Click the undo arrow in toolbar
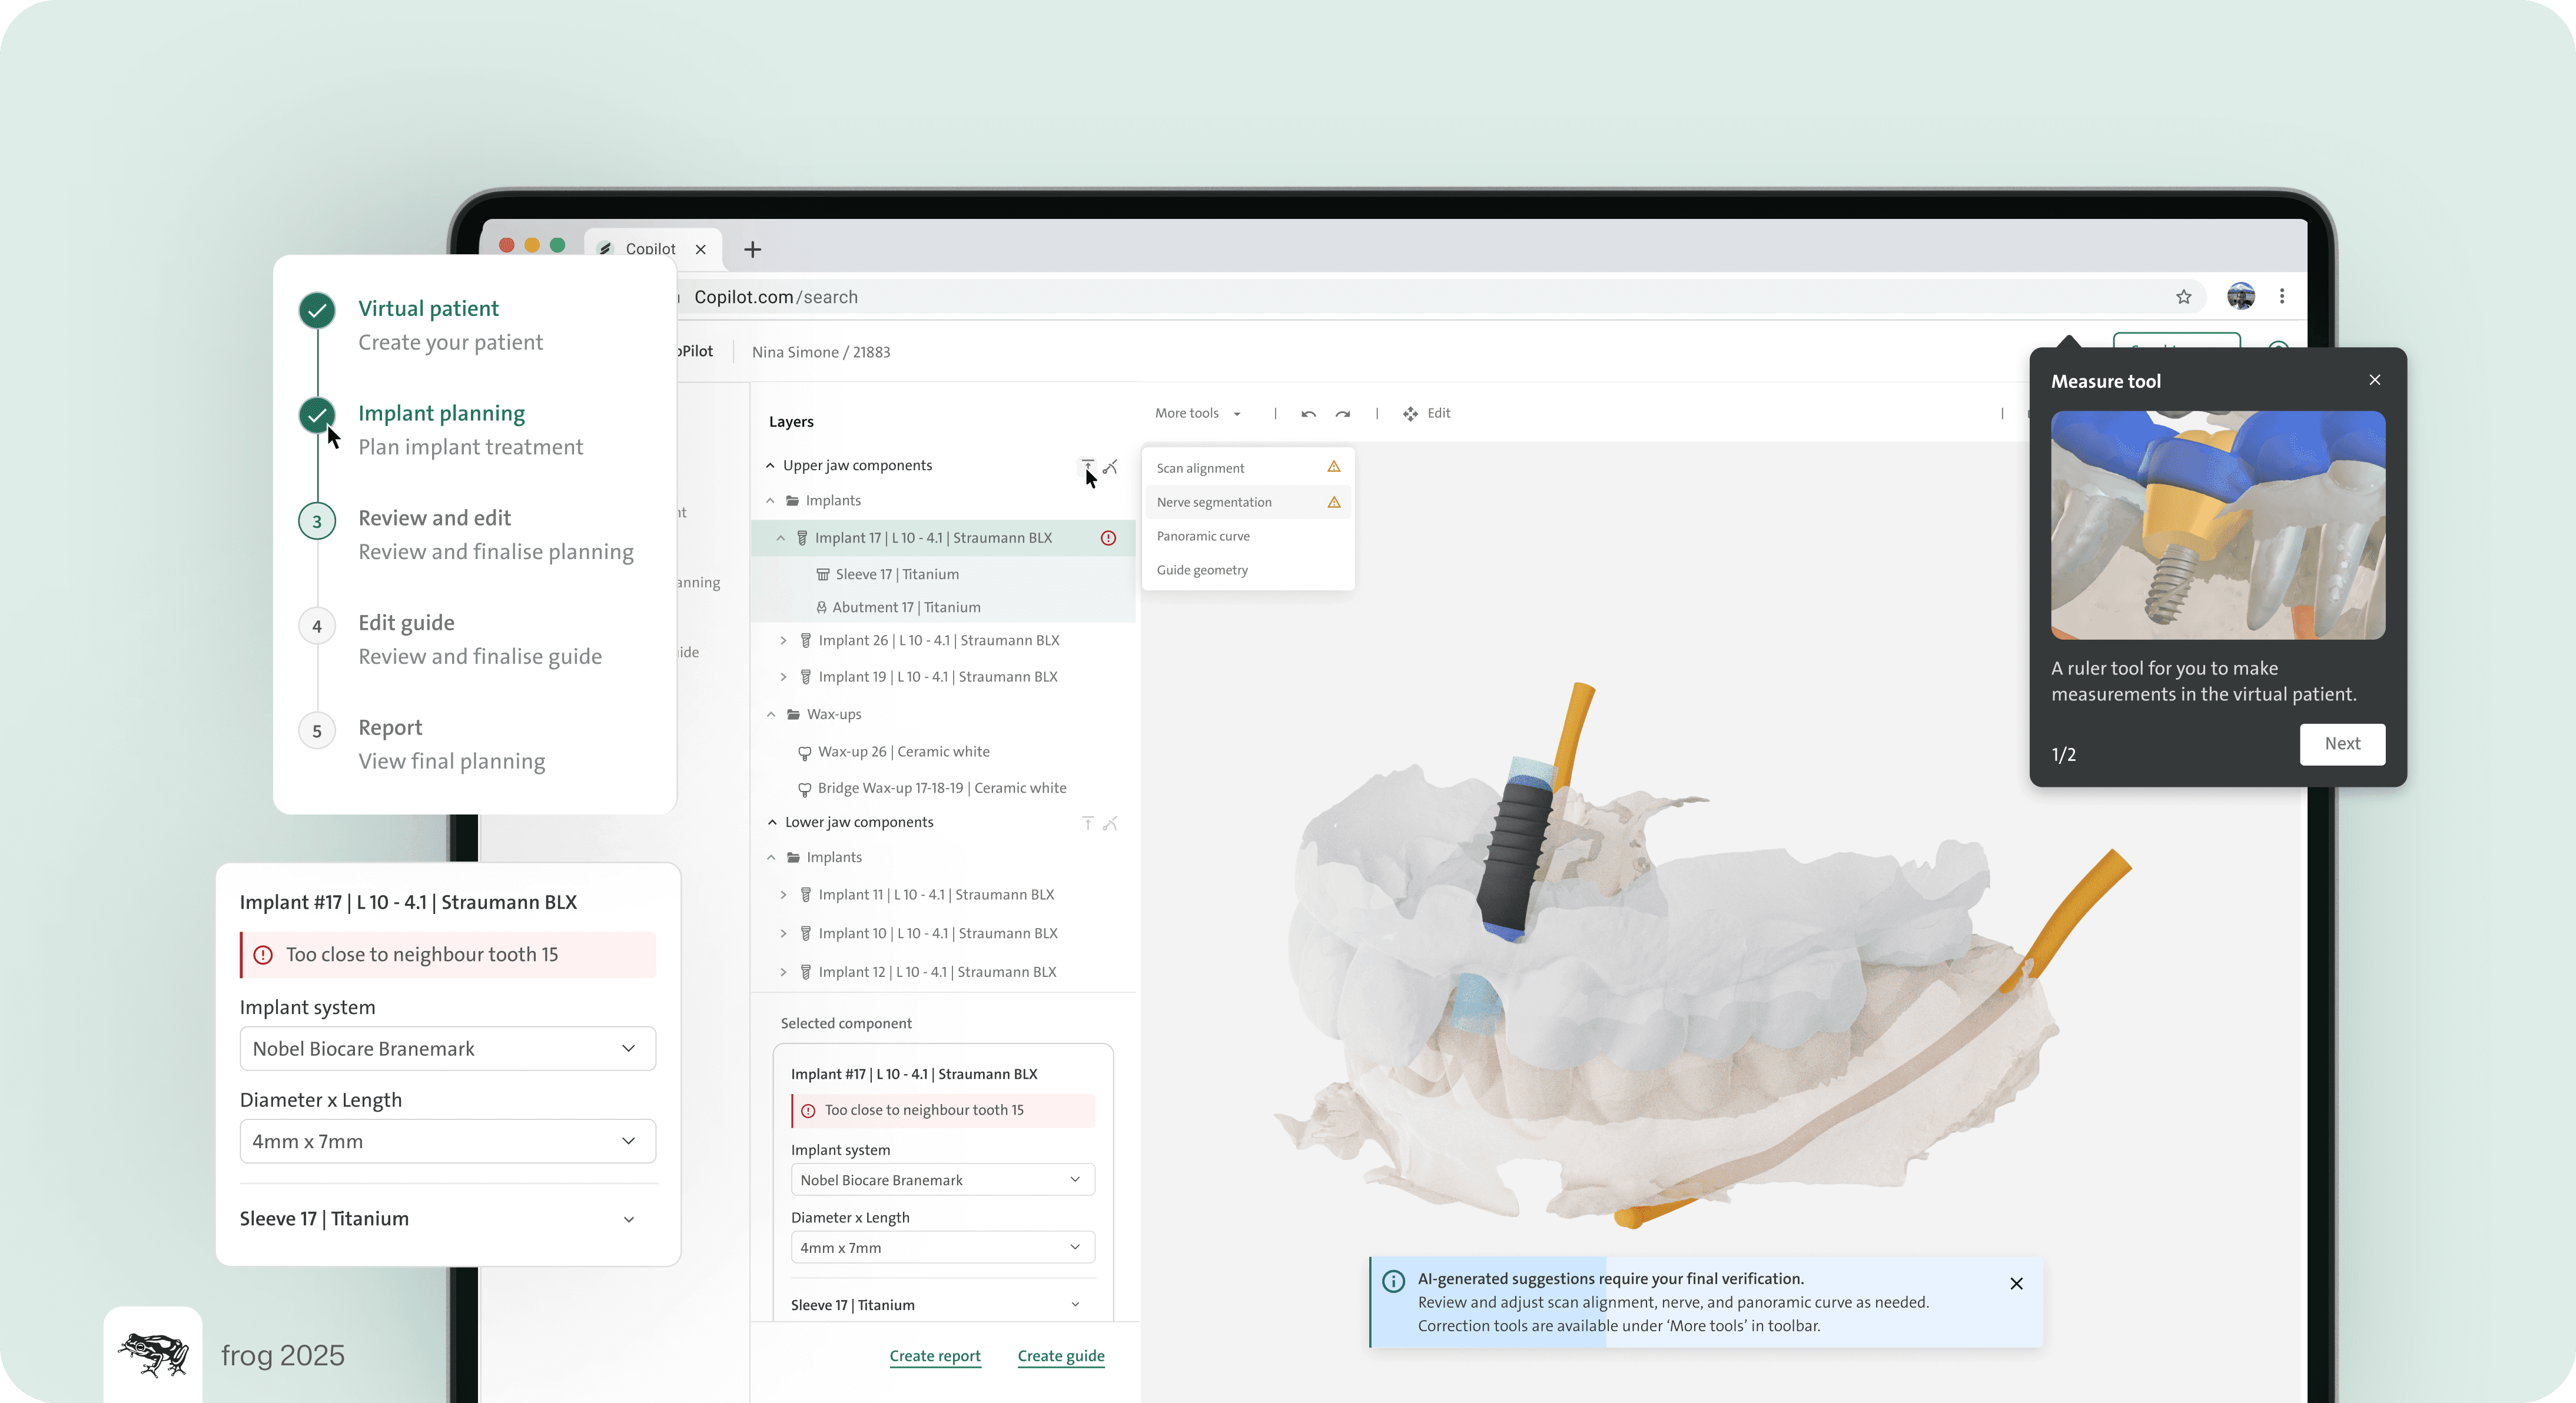The width and height of the screenshot is (2576, 1403). click(x=1308, y=414)
